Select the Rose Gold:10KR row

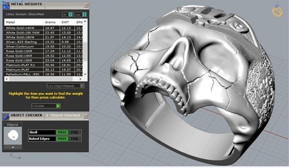coord(43,51)
